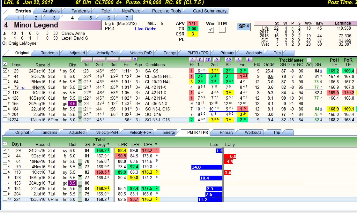Screen dimensions: 357x213
Task: Click turf T icon on 16Sep16 row, upper table
Action: click(x=80, y=98)
